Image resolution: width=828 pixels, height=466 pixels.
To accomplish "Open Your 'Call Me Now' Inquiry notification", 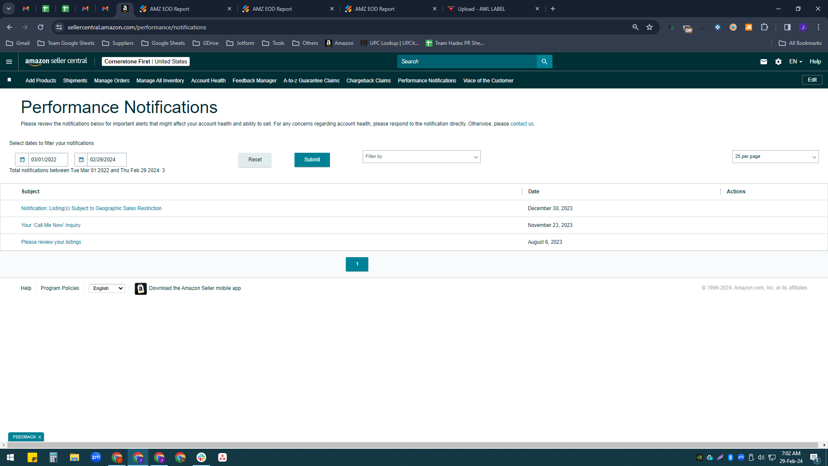I will [x=51, y=225].
